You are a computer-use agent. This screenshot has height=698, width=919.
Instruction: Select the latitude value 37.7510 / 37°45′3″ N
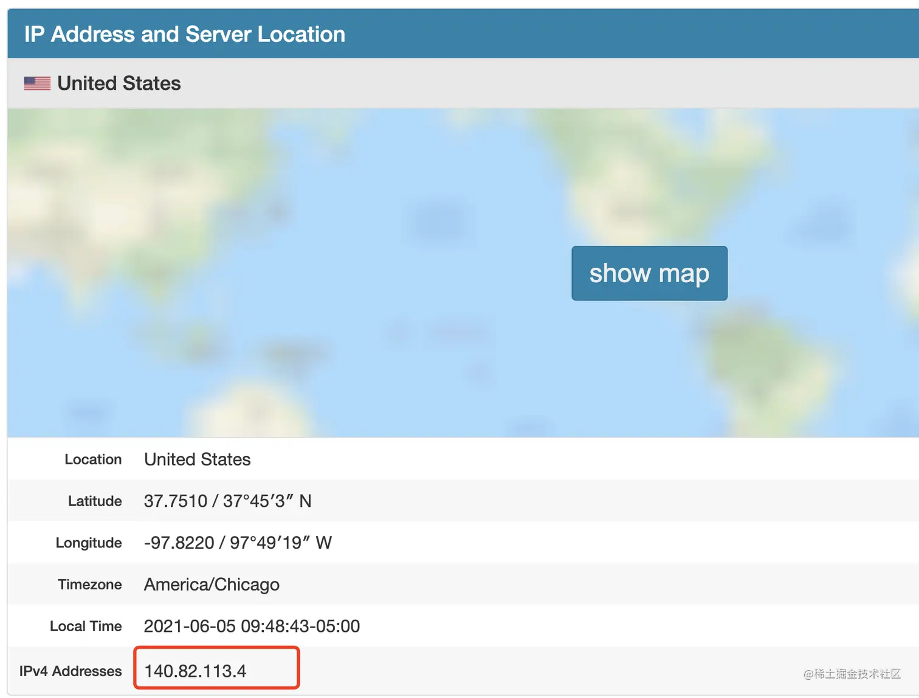click(x=228, y=501)
